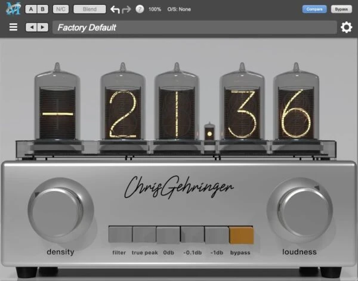Click the Plugin Alliance logo icon
The image size is (358, 281).
click(11, 9)
